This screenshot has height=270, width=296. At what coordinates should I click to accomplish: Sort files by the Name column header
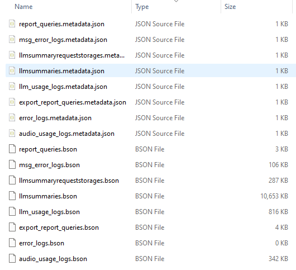coord(23,7)
